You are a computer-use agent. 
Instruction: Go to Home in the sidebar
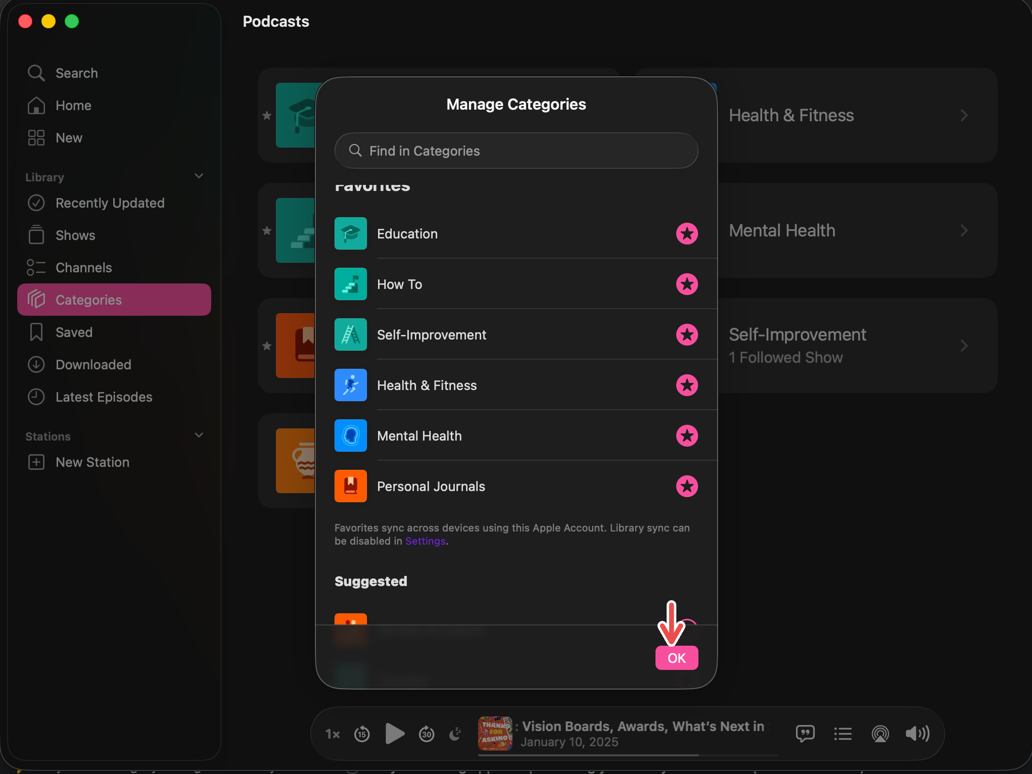pyautogui.click(x=114, y=106)
